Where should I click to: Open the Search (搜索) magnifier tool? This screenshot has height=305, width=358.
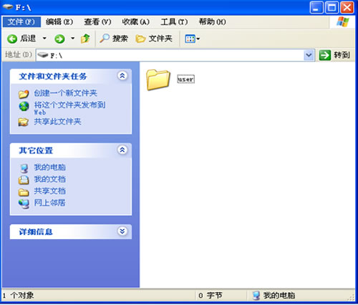click(x=114, y=39)
